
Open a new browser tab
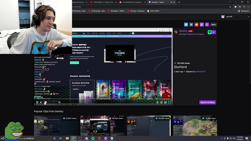pyautogui.click(x=179, y=2)
